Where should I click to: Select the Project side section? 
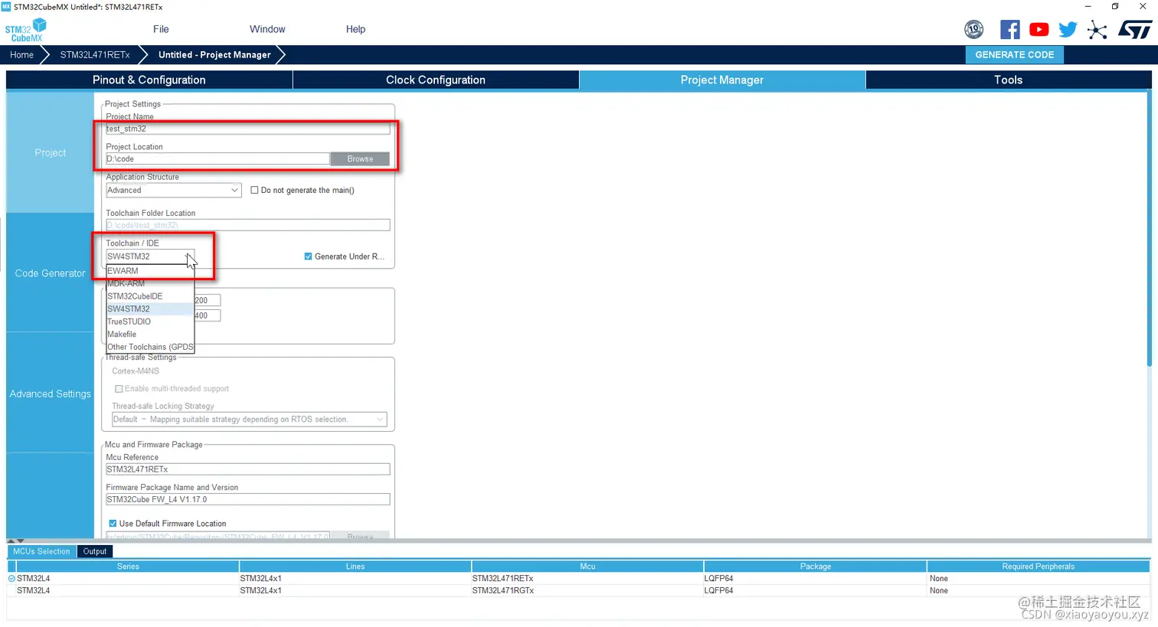50,153
